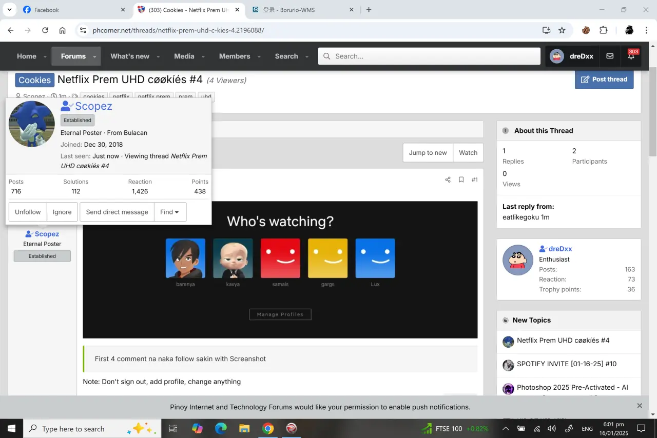Open Task View on the taskbar
This screenshot has width=657, height=438.
pyautogui.click(x=173, y=428)
